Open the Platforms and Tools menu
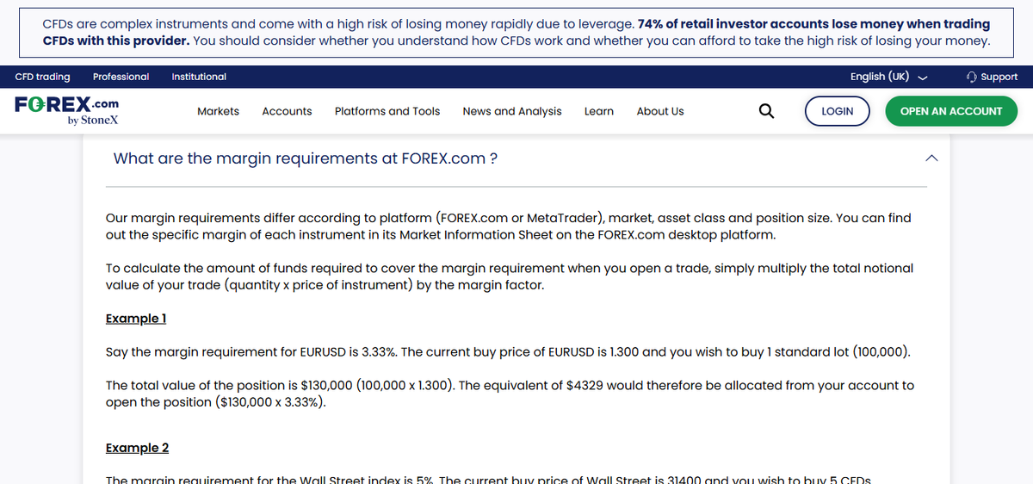Image resolution: width=1033 pixels, height=484 pixels. click(x=387, y=111)
